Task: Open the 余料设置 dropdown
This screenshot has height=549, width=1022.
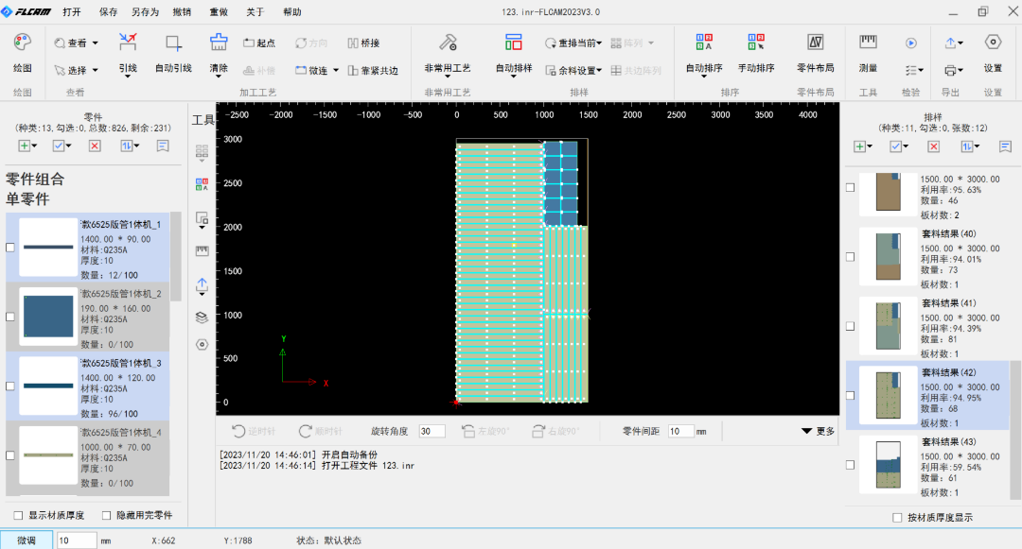Action: click(x=599, y=70)
